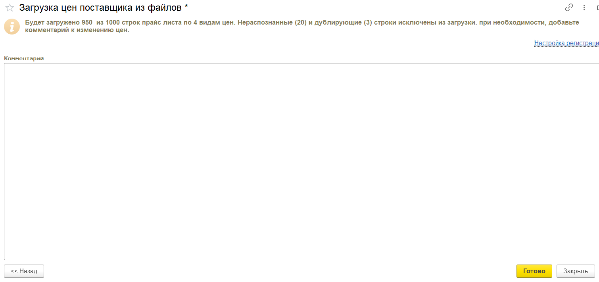Star the price loading form title
Screen dimensions: 599x282
pyautogui.click(x=10, y=8)
